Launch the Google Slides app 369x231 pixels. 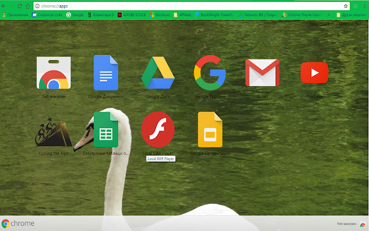pyautogui.click(x=210, y=129)
